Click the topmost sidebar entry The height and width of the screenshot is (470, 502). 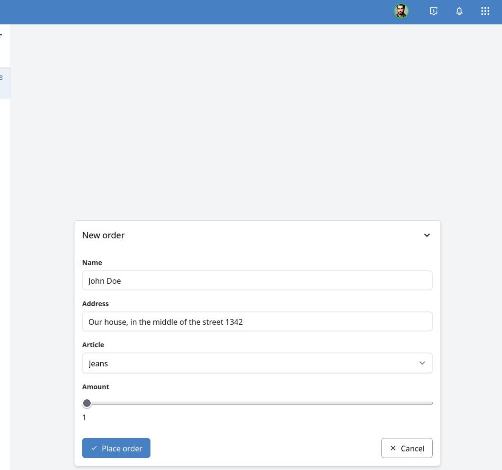tap(5, 34)
